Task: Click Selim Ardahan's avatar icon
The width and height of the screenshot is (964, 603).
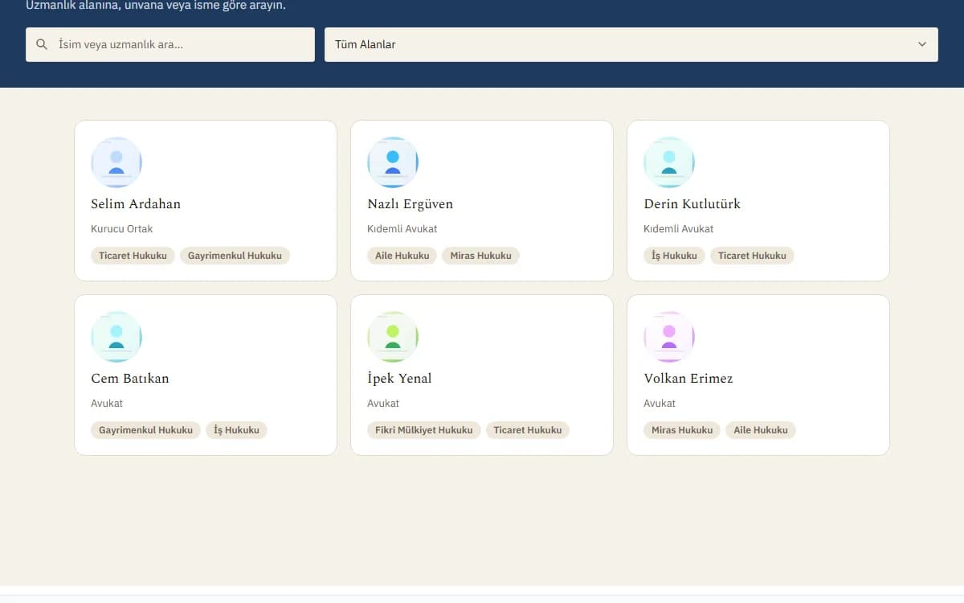Action: 116,162
